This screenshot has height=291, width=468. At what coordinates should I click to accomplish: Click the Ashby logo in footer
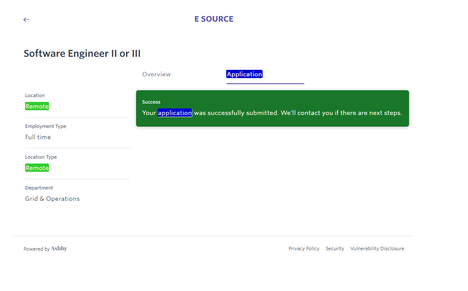tap(59, 248)
